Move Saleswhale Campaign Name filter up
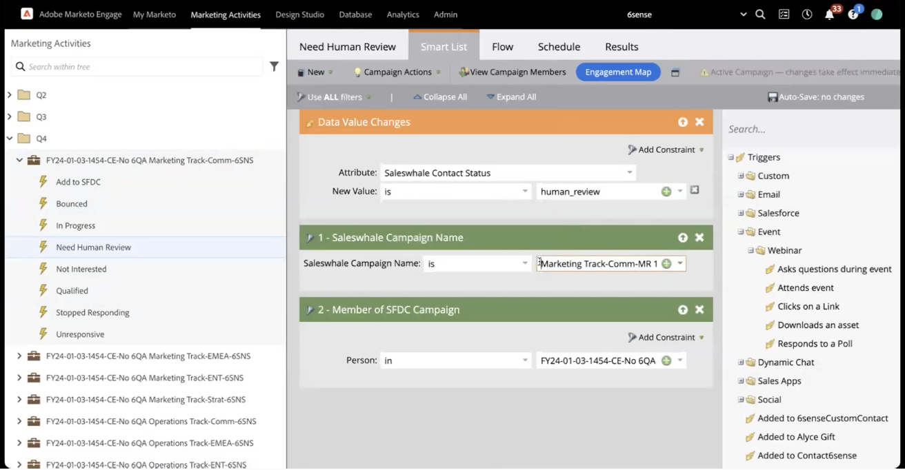Screen dimensions: 905x470 click(683, 237)
